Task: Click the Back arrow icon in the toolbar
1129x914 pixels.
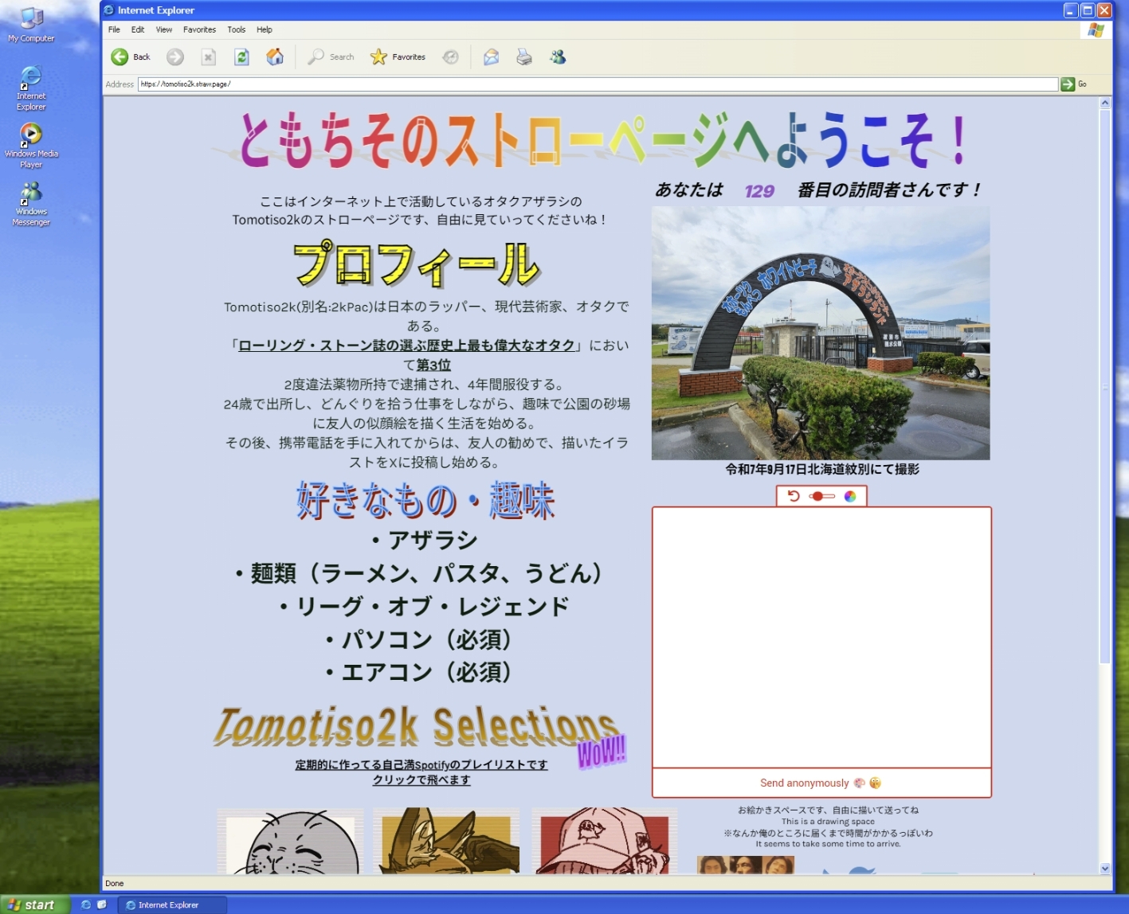Action: 120,57
